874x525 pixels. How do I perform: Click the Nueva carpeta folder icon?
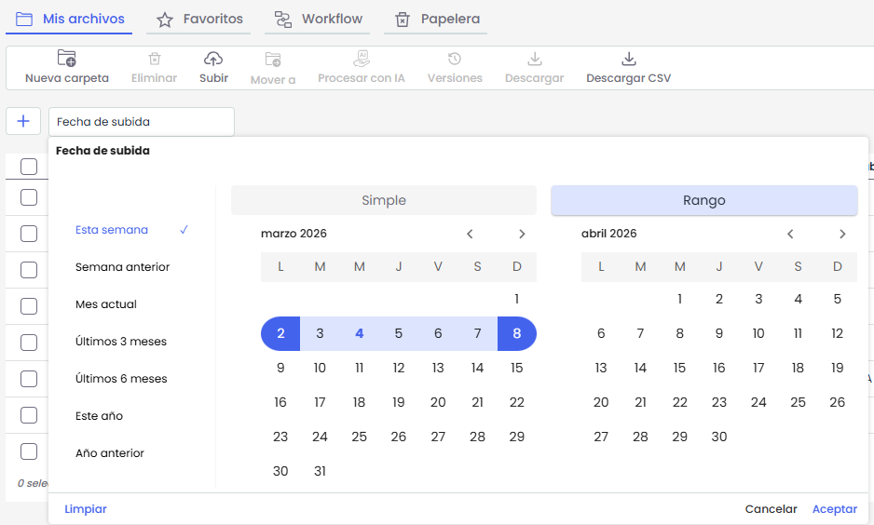tap(66, 60)
